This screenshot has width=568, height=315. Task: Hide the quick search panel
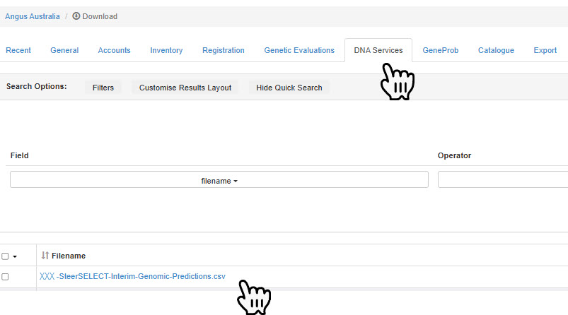point(289,88)
